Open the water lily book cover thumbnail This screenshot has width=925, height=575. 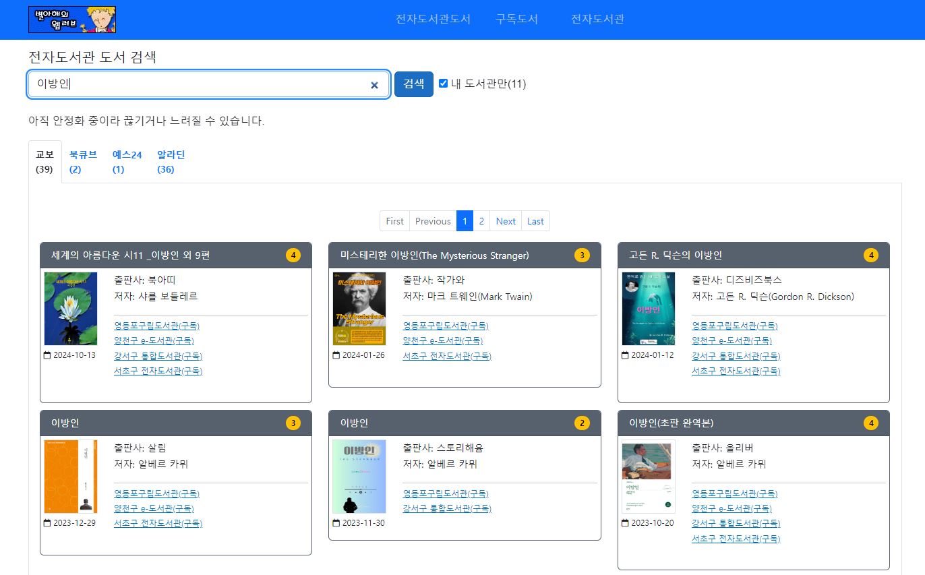[x=71, y=309]
